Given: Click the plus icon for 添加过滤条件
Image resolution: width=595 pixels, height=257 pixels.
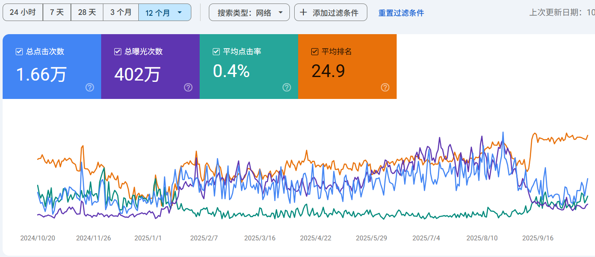Looking at the screenshot, I should click(x=303, y=12).
